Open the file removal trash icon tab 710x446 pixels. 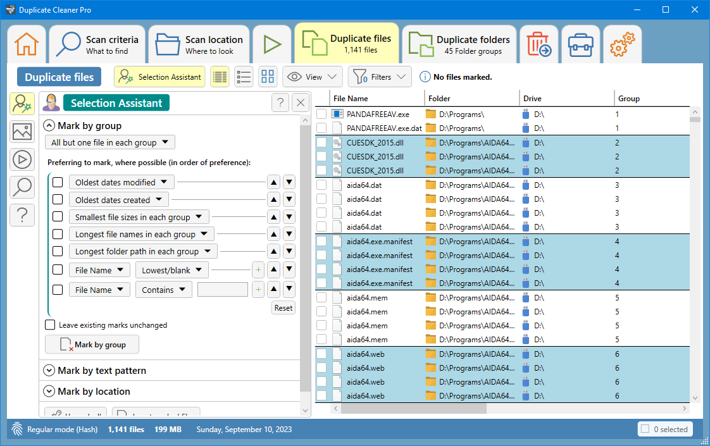[539, 44]
